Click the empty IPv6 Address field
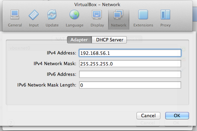197x131 pixels. click(x=130, y=74)
